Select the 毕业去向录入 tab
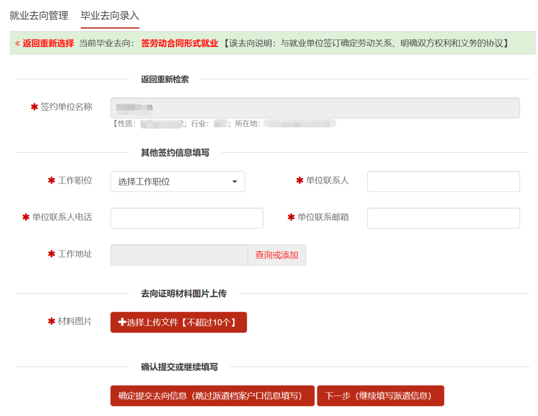 point(110,15)
